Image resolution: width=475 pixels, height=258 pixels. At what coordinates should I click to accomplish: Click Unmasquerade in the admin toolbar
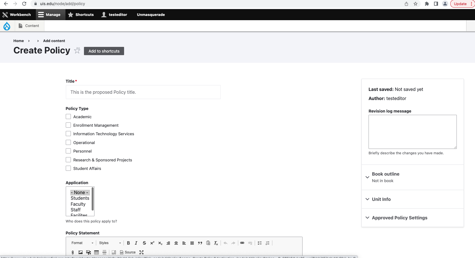click(x=151, y=14)
